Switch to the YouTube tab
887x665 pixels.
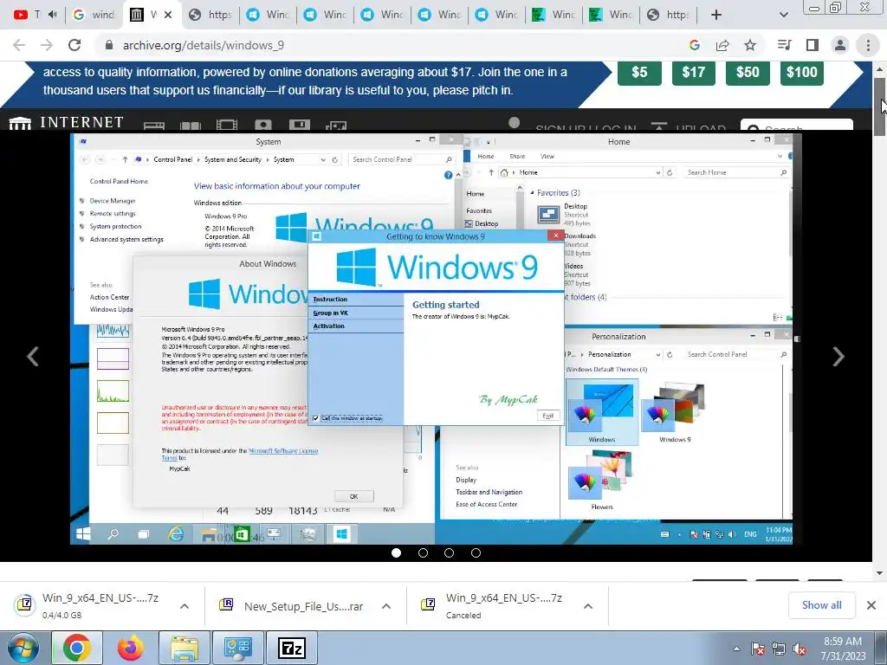27,15
